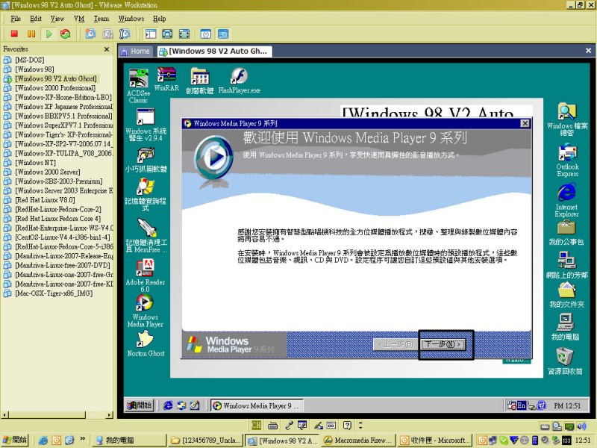Click the 下一步(N) next button
The width and height of the screenshot is (597, 448).
point(443,344)
